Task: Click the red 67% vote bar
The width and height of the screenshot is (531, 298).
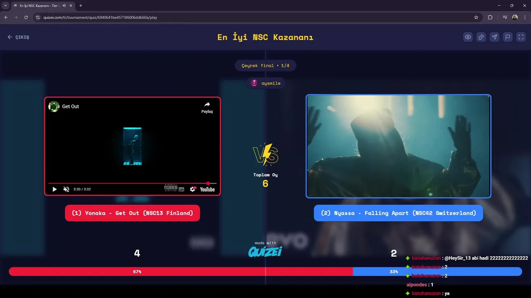Action: point(181,272)
